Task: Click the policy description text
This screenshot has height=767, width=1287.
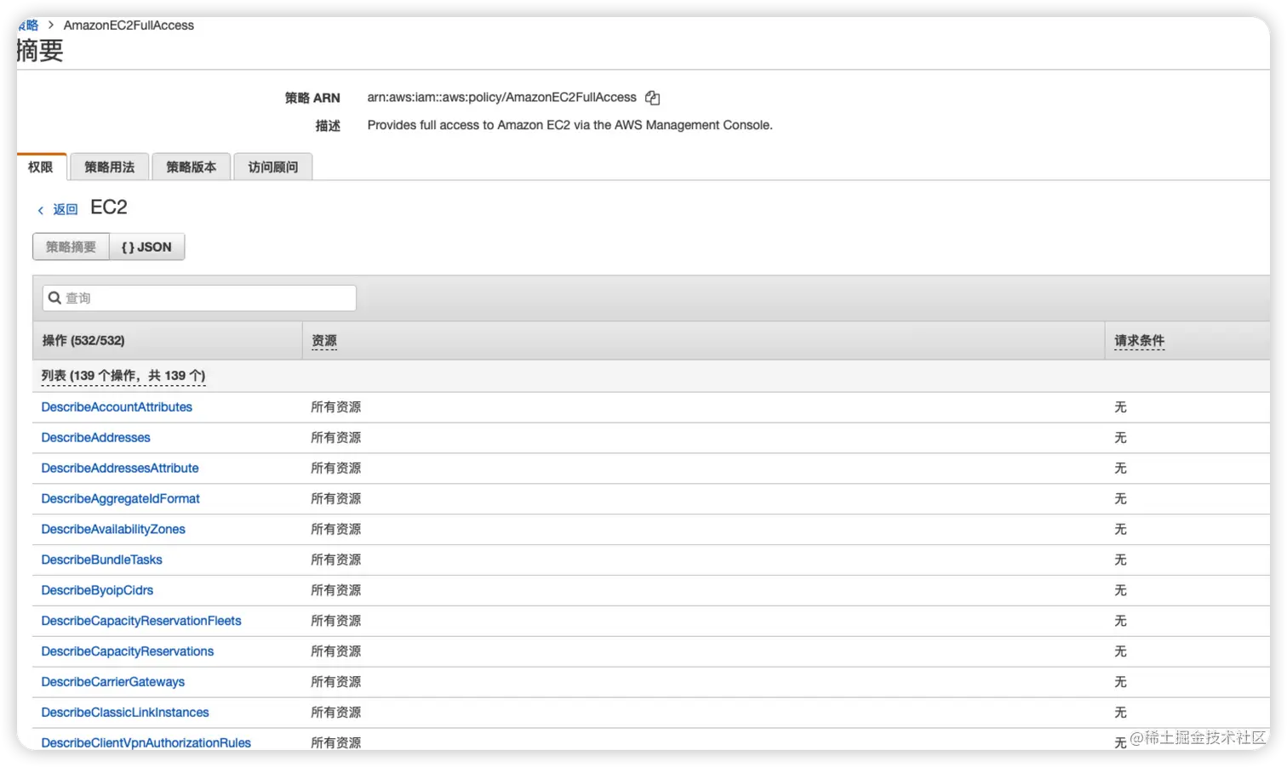Action: click(570, 125)
